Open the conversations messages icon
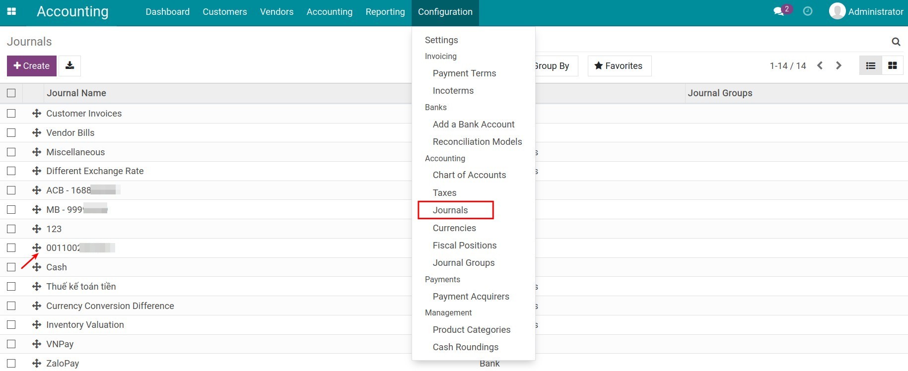The image size is (908, 371). [778, 11]
